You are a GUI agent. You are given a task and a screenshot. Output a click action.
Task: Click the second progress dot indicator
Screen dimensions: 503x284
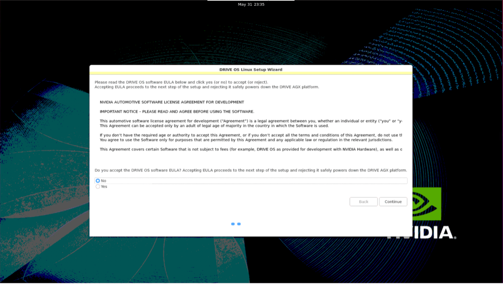coord(239,224)
